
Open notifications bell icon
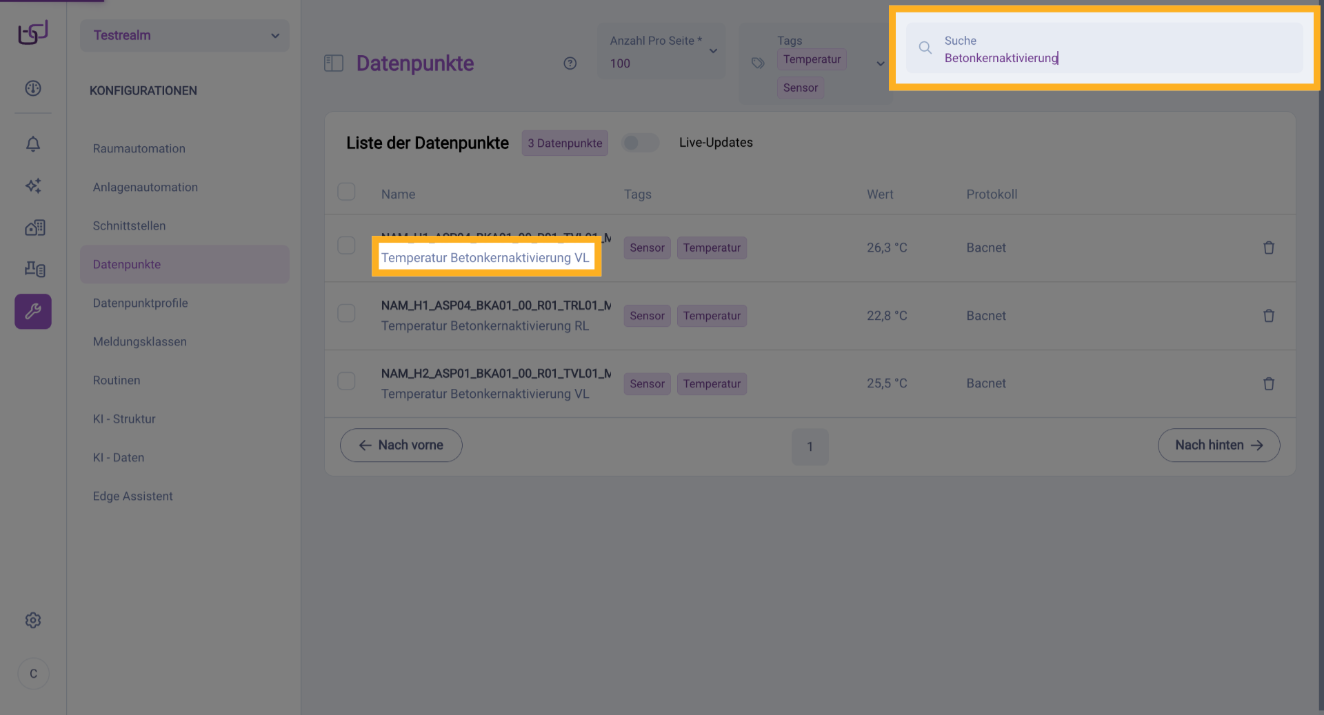[33, 144]
